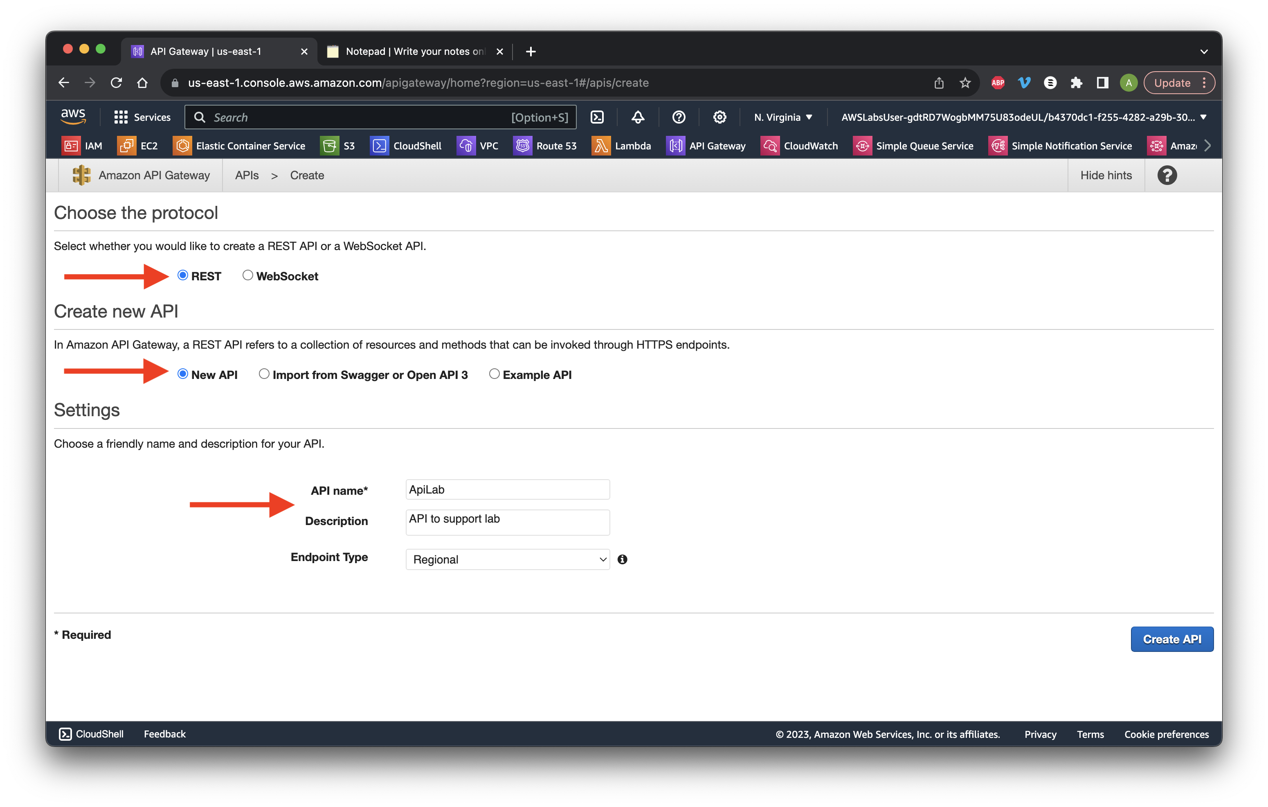Open the CloudShell terminal icon in the top bar
The image size is (1268, 807).
[597, 117]
